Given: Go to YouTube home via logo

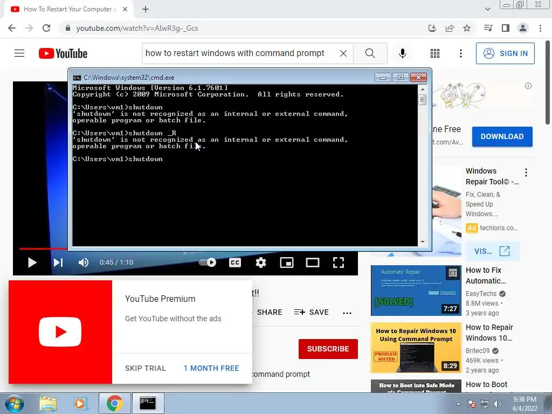Looking at the screenshot, I should click(x=63, y=53).
